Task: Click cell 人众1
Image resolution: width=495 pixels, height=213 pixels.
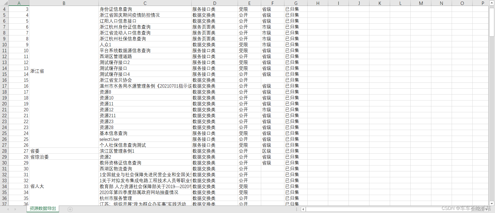Action: (x=145, y=44)
